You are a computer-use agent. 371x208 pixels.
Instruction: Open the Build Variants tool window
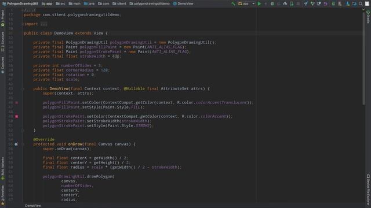point(2,169)
